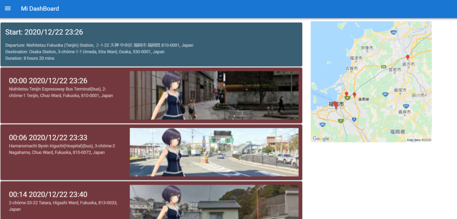Select the 00:06 Hamanomachi Byoin Iriguchi entry
The height and width of the screenshot is (219, 457).
click(62, 145)
